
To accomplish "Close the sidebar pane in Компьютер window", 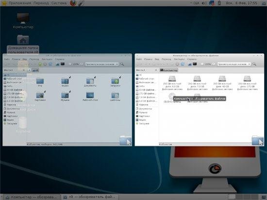I will [156, 70].
